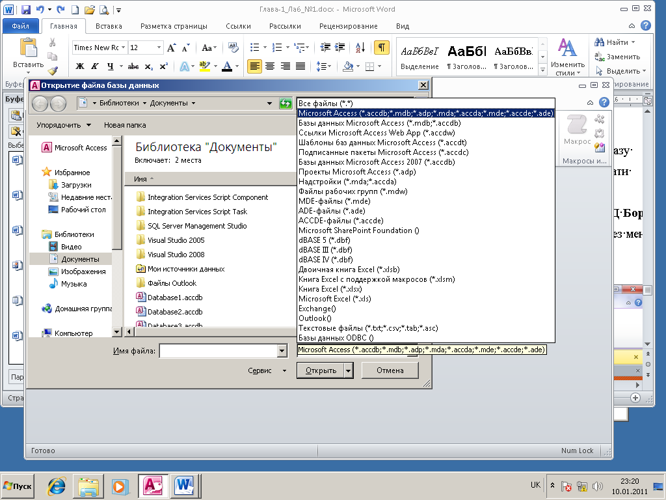Toggle bold Ж formatting
This screenshot has height=500, width=666.
[x=80, y=66]
